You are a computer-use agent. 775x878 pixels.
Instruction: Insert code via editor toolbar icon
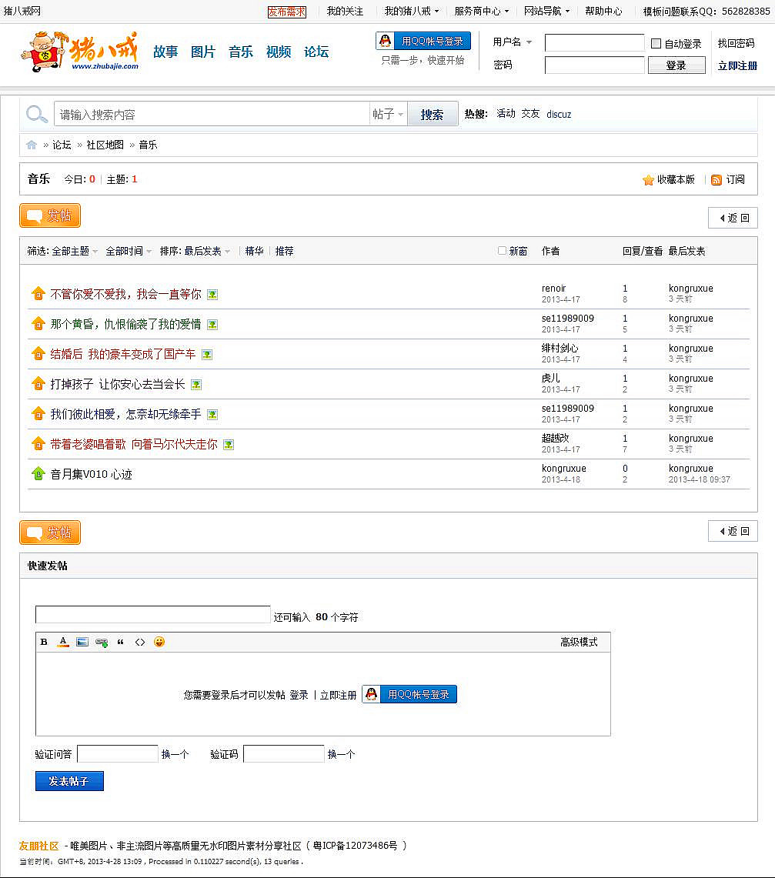tap(140, 643)
